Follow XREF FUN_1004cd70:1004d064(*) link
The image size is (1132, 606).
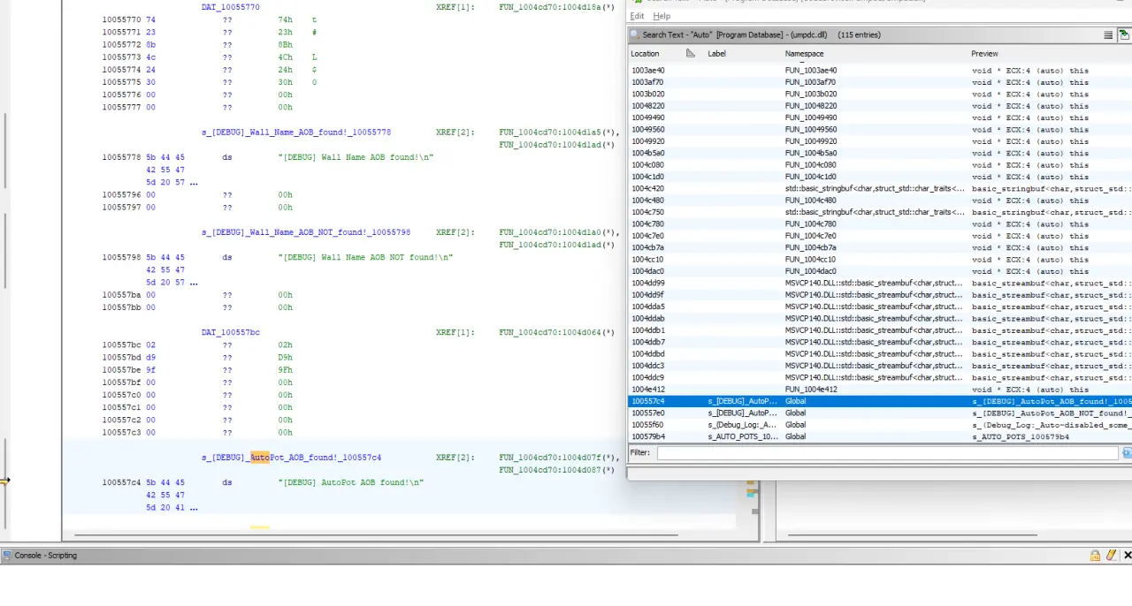click(x=557, y=333)
